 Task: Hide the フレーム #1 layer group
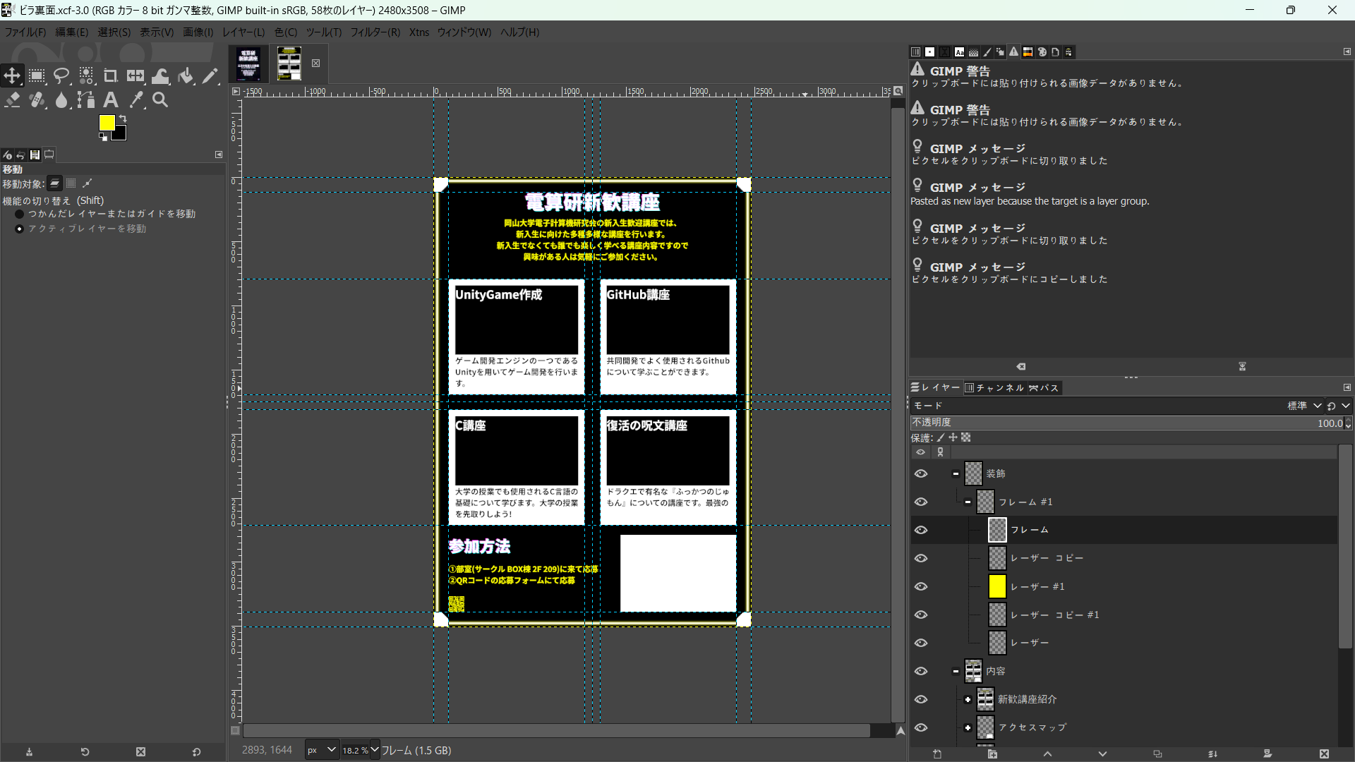click(x=921, y=502)
